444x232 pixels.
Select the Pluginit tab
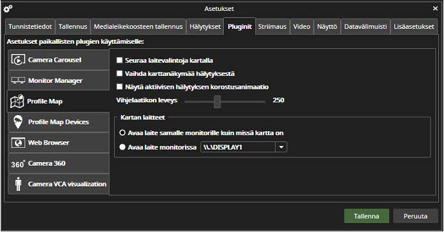pos(240,26)
